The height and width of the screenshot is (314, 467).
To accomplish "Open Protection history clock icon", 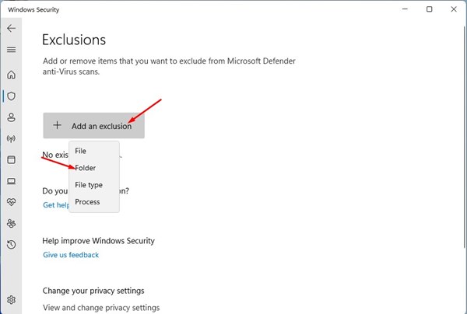I will [11, 245].
